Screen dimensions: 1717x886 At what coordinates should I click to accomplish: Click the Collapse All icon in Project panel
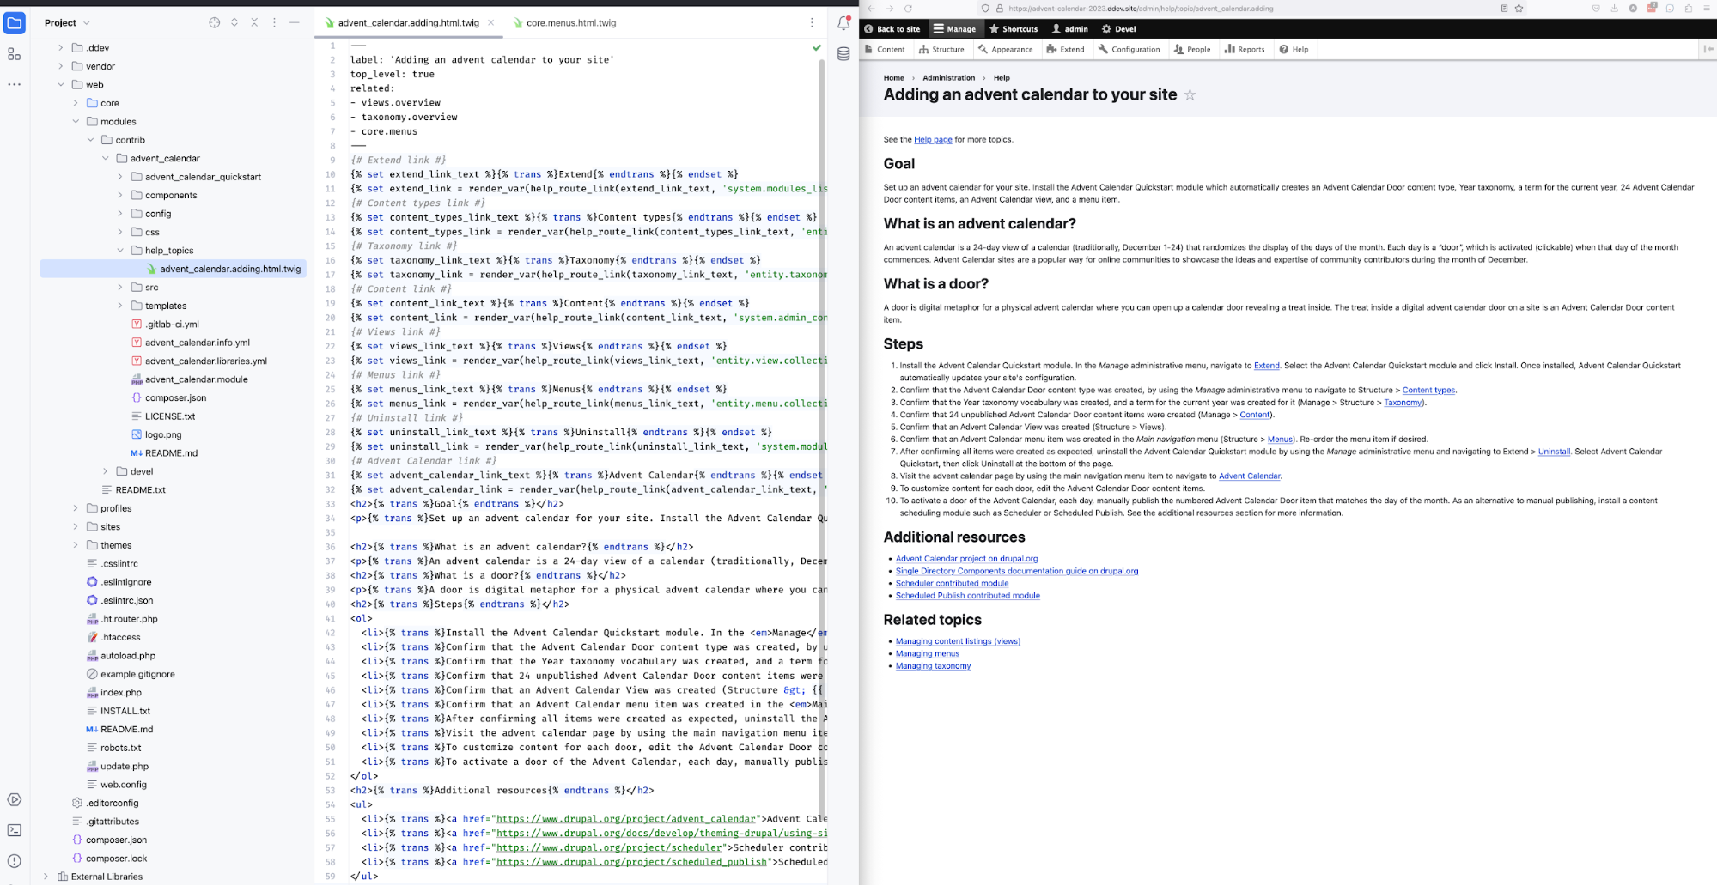pyautogui.click(x=254, y=22)
